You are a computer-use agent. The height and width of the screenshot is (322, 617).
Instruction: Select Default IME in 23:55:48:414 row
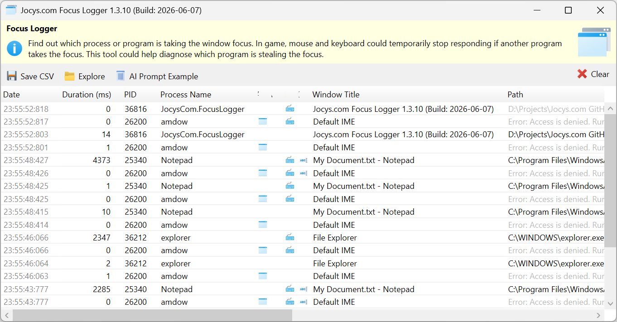point(334,225)
